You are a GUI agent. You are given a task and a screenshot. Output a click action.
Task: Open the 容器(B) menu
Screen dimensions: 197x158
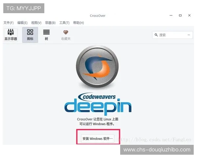[50, 23]
